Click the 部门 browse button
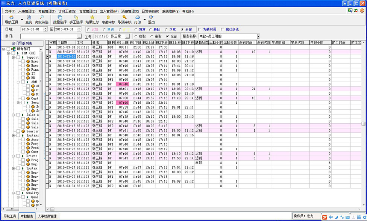The width and height of the screenshot is (367, 221). 79,36
